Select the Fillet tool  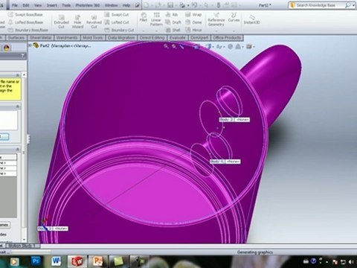[144, 17]
